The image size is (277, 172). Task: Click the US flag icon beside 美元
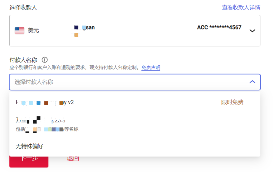[x=20, y=30]
